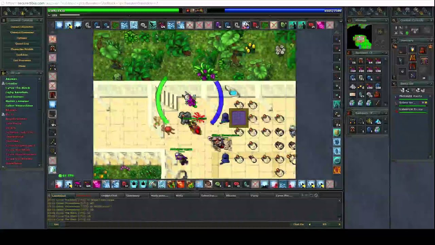The height and width of the screenshot is (245, 435).
Task: Click the backpack item with count 64
Action: coord(370,61)
